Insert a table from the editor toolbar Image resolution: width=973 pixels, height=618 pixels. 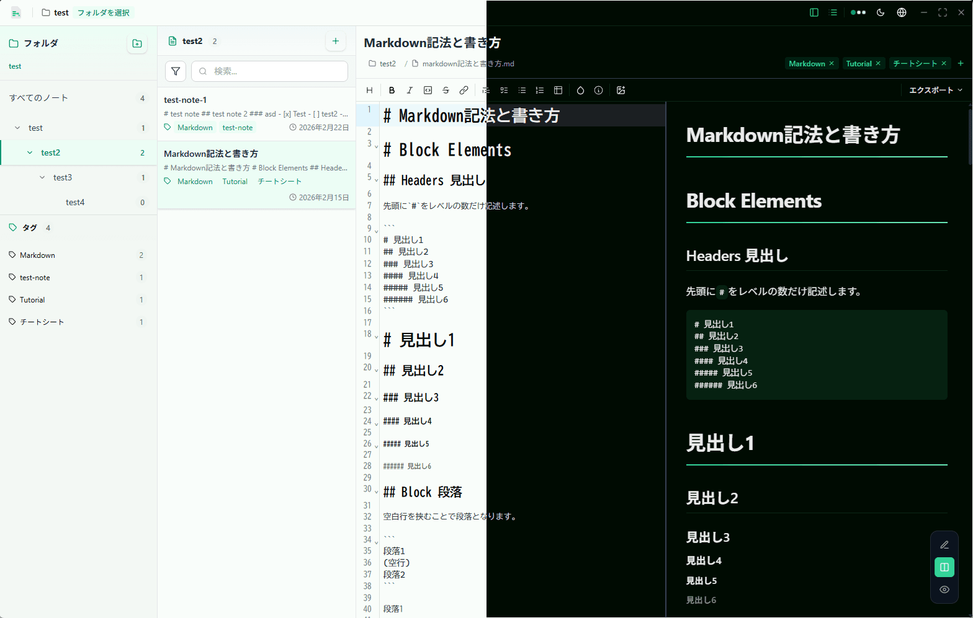558,90
